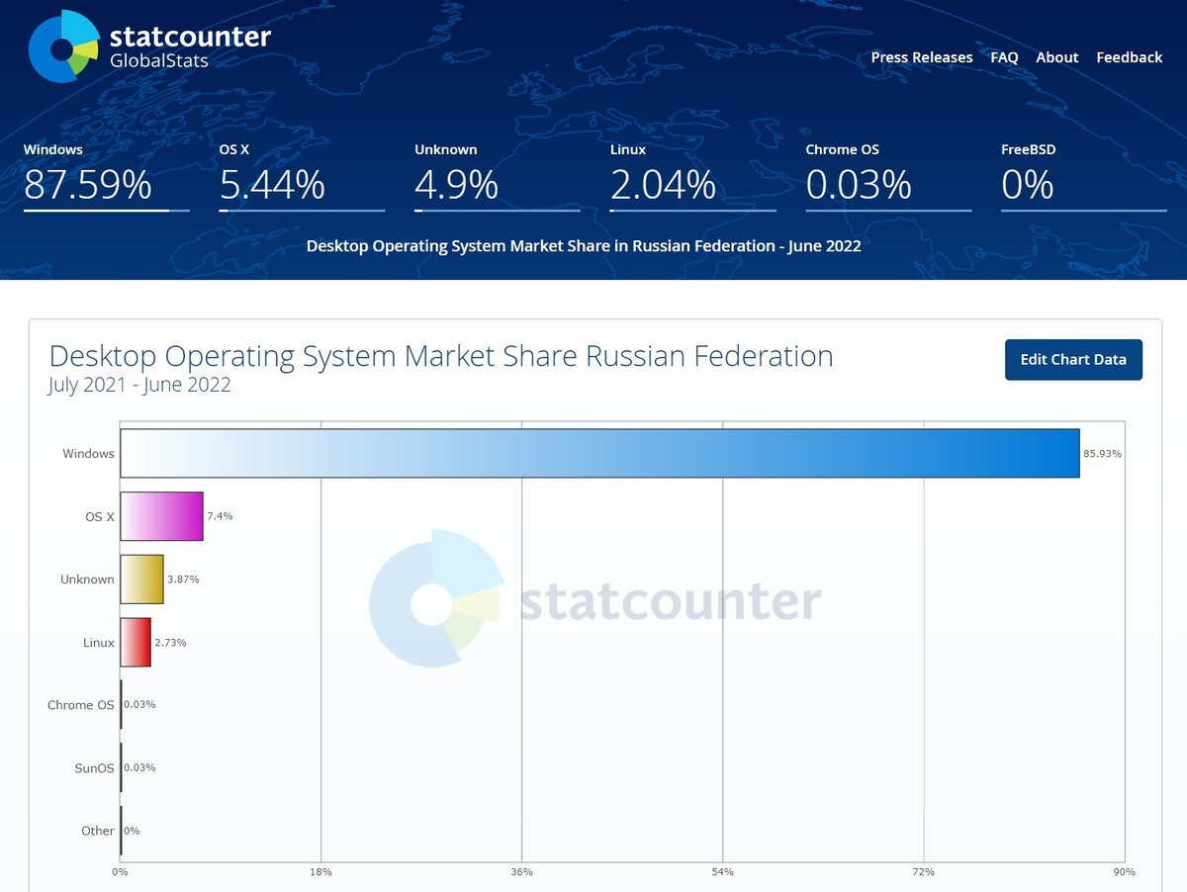Select the FreeBSD 0% stat
This screenshot has height=892, width=1187.
pos(1084,176)
